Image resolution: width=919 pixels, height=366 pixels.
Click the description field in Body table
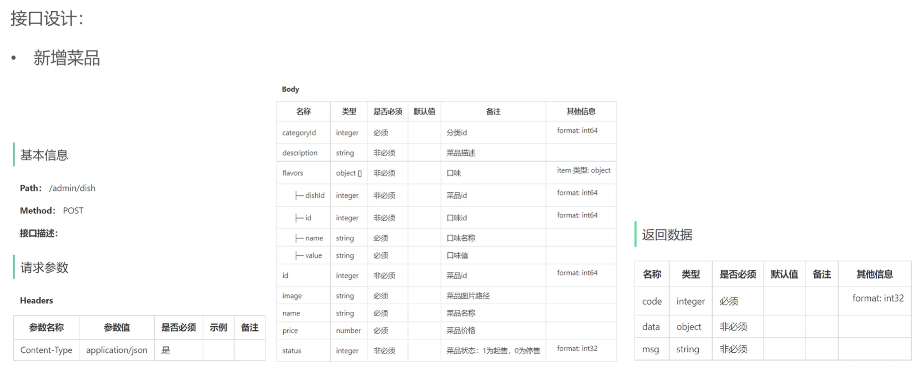pyautogui.click(x=300, y=153)
